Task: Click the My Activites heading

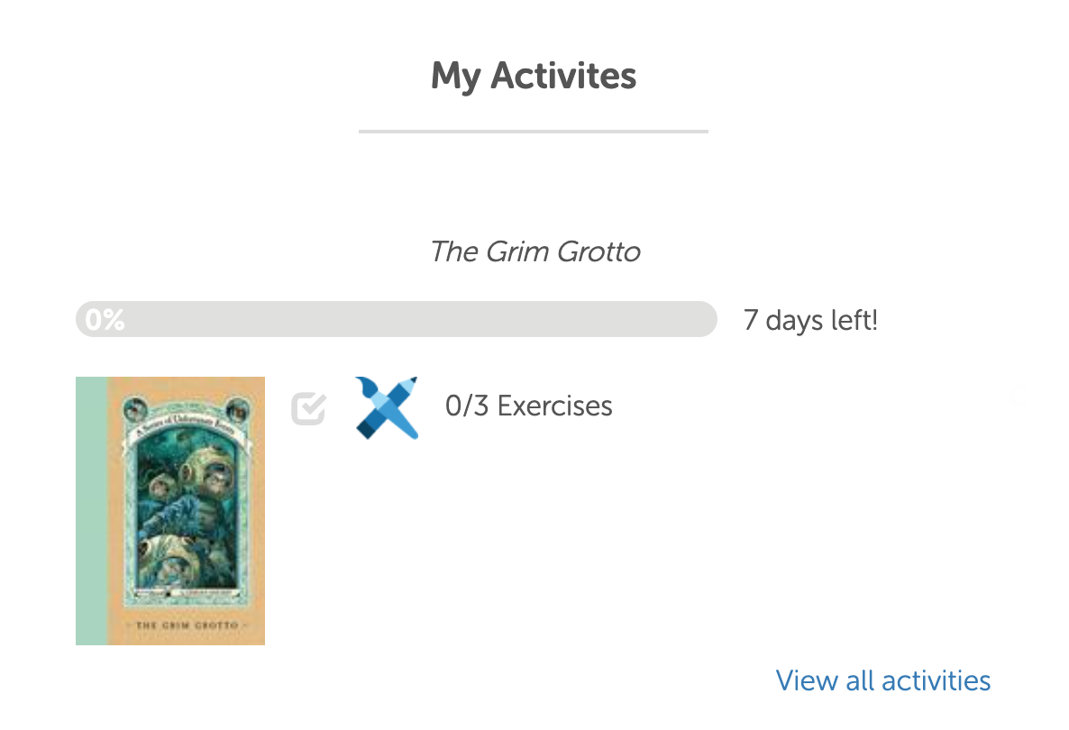Action: (534, 76)
